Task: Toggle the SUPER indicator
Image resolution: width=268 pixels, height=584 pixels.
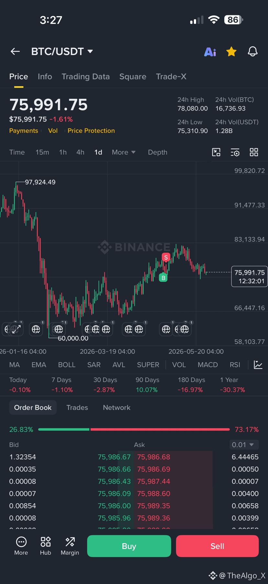Action: click(148, 365)
